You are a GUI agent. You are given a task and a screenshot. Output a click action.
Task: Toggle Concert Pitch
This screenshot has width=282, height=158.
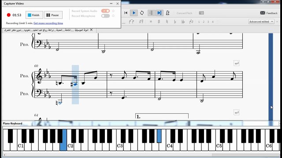pos(184,13)
